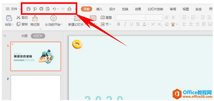Click the pinyin wén 文 icon
Viewport: 214px width, 101px height.
173,24
